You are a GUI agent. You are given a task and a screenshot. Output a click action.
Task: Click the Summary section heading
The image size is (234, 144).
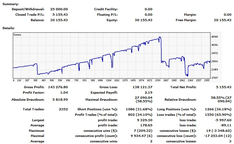(x=10, y=4)
